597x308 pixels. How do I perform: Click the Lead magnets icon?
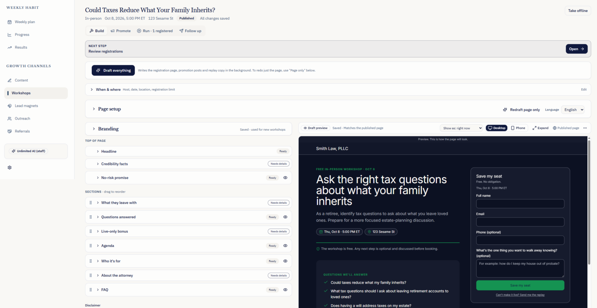pos(10,106)
